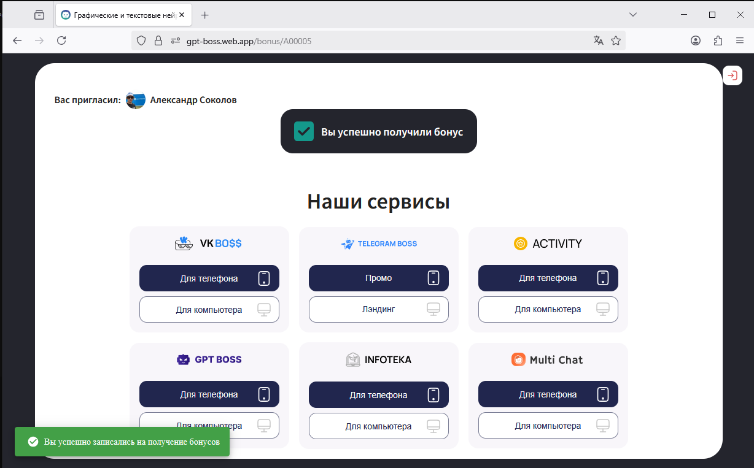The width and height of the screenshot is (754, 468).
Task: Click the Наши сервисы heading
Action: (x=379, y=201)
